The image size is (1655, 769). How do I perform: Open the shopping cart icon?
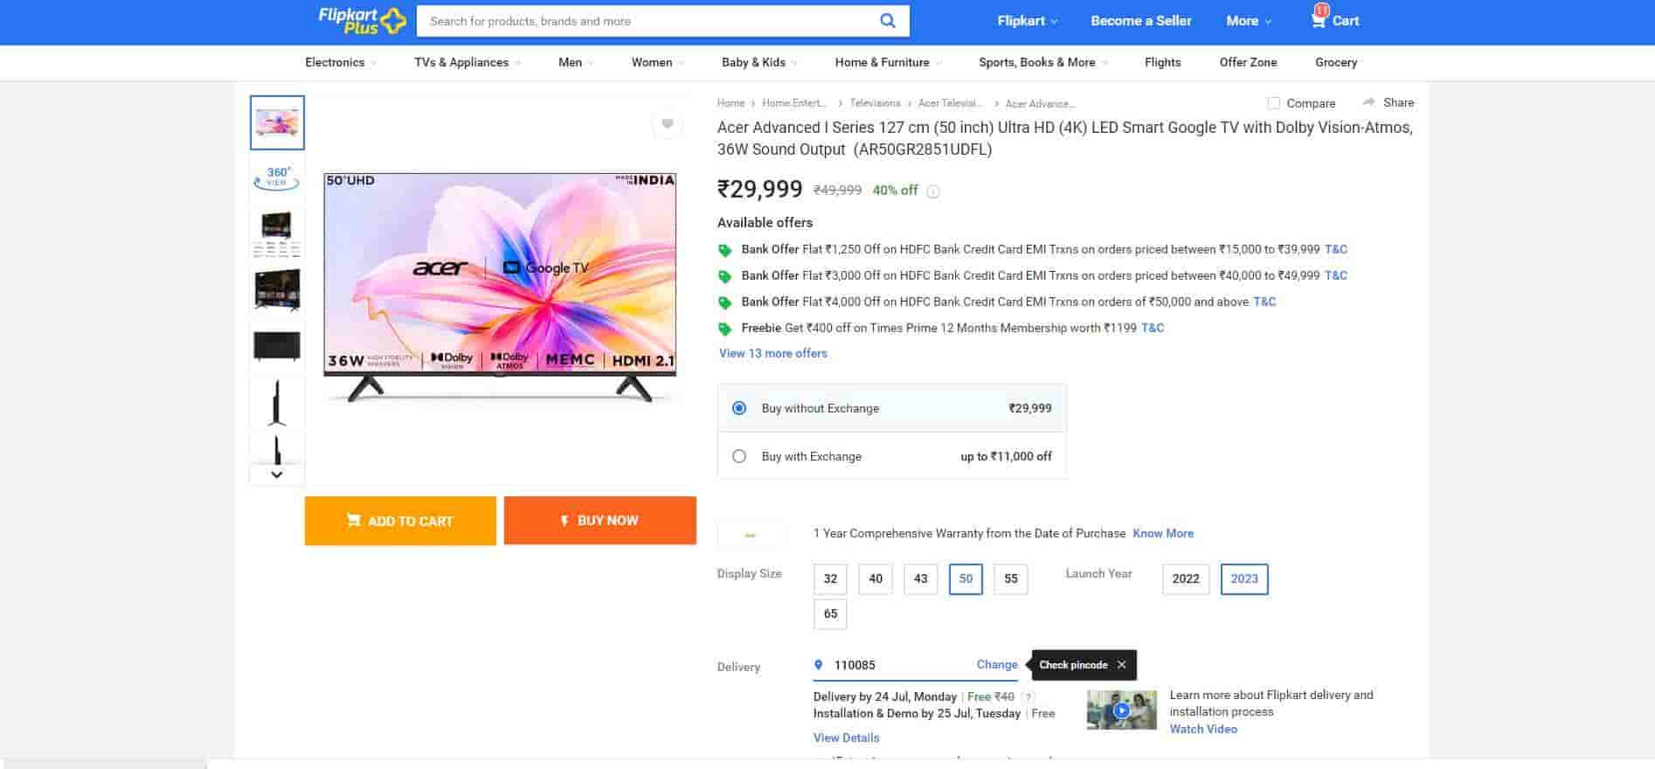pos(1319,19)
